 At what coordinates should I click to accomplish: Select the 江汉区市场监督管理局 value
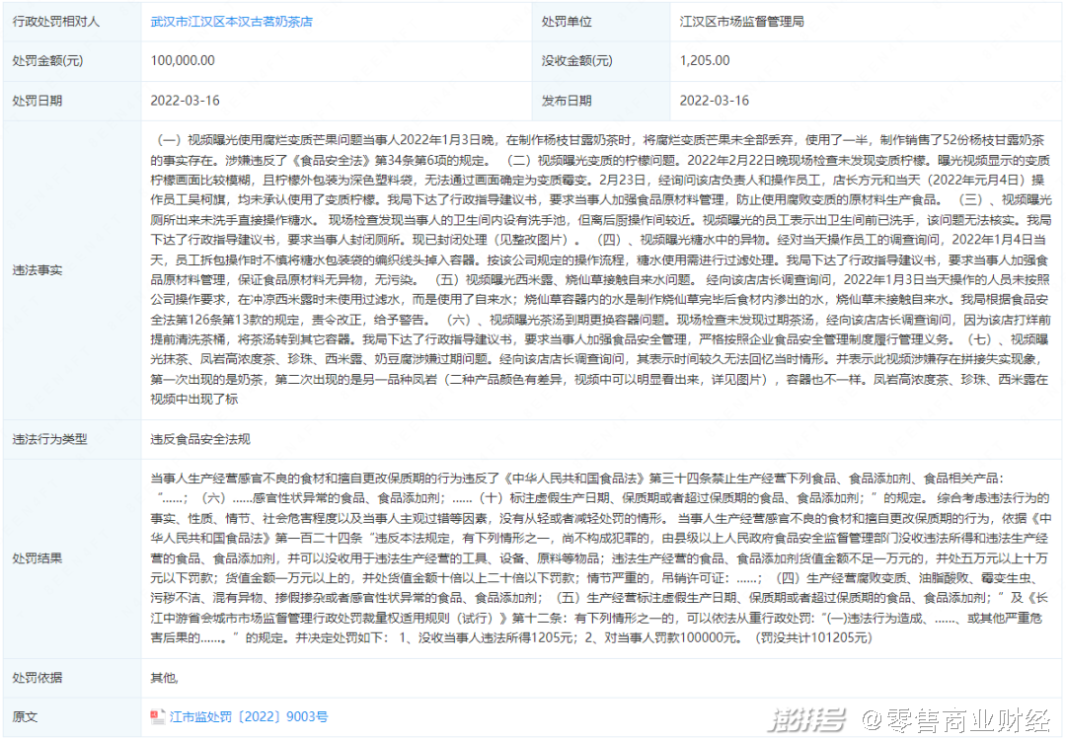pyautogui.click(x=741, y=22)
